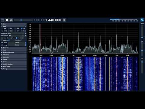
Task: Increase Snap Interval with plus button
Action: click(25, 36)
